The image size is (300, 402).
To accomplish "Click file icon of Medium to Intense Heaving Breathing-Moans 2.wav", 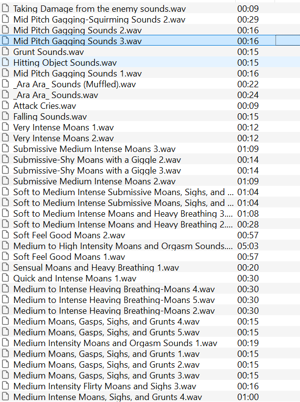I will (5, 310).
